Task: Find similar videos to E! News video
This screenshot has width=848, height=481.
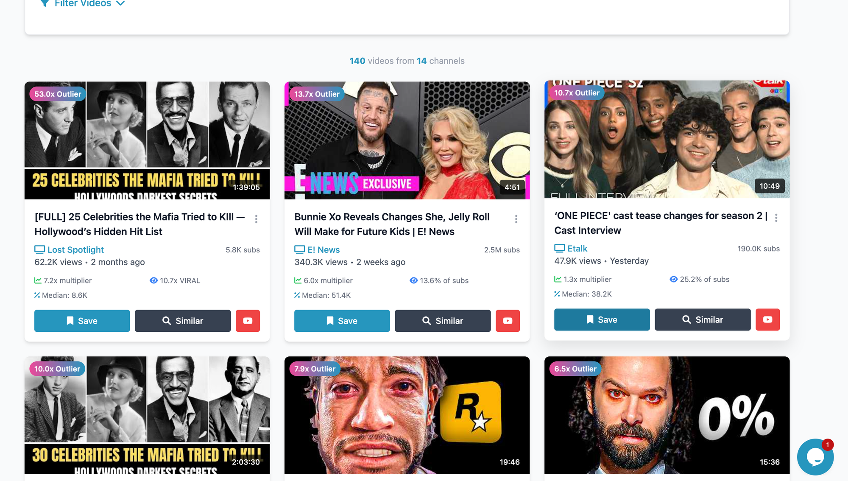Action: coord(443,321)
